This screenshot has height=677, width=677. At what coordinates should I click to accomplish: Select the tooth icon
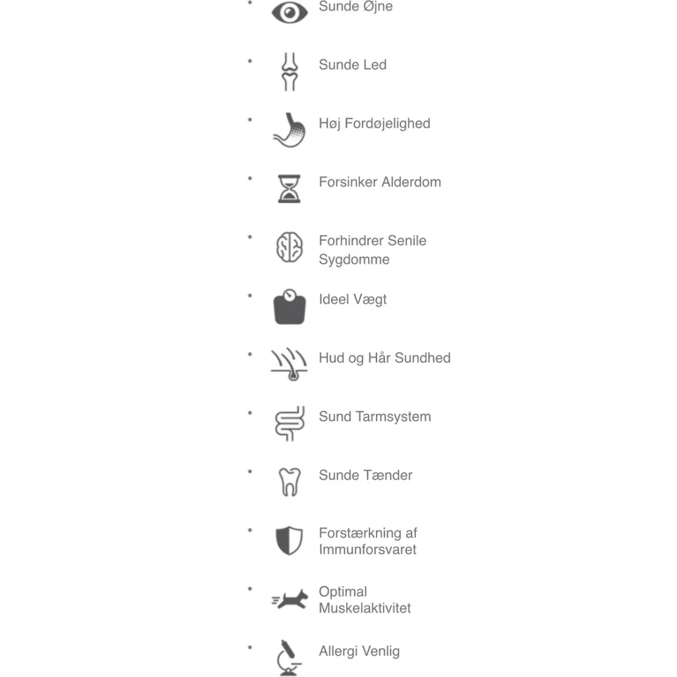(289, 482)
